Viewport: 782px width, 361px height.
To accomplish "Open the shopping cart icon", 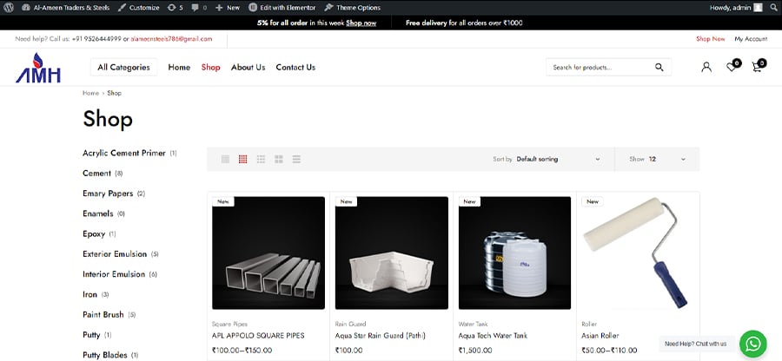I will (757, 67).
